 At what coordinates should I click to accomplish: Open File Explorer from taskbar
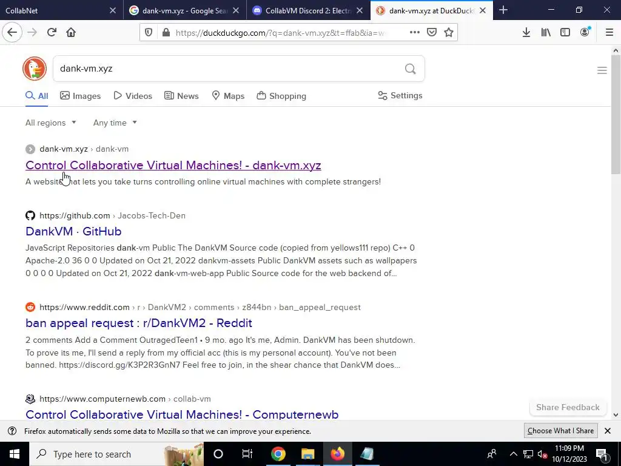point(307,454)
